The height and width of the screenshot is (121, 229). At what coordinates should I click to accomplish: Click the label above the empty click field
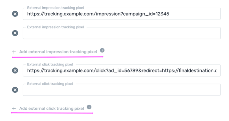[50, 84]
